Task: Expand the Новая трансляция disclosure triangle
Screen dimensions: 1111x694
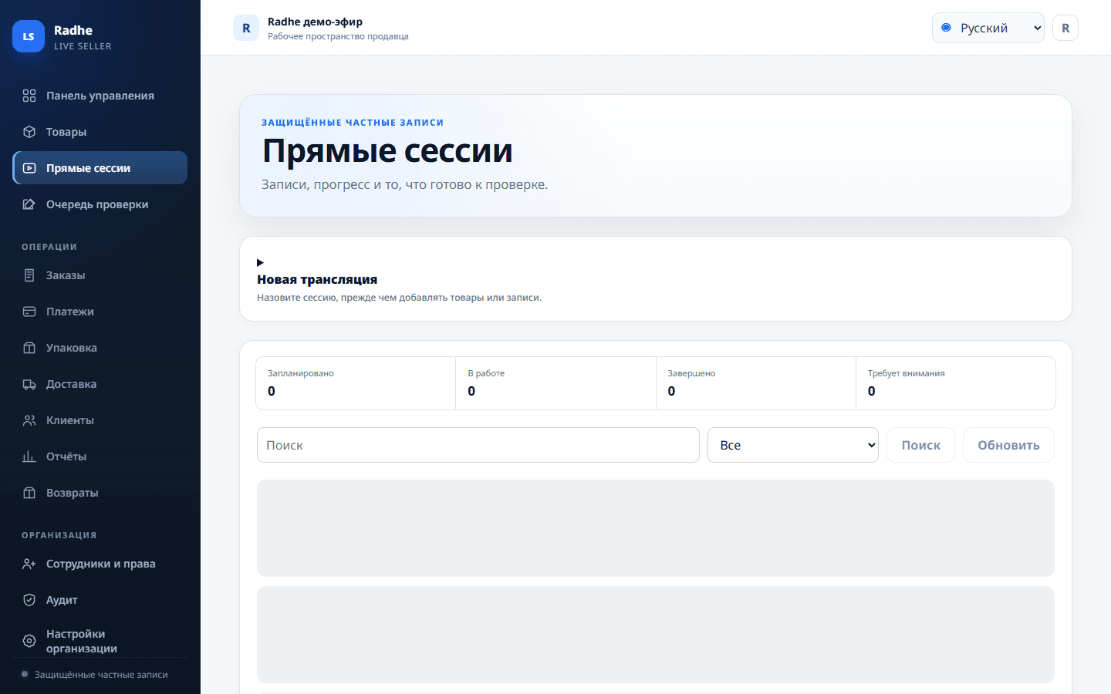Action: [260, 263]
